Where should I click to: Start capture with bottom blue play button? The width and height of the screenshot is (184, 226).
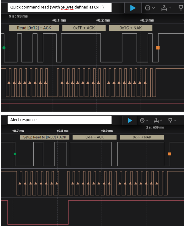pos(130,120)
